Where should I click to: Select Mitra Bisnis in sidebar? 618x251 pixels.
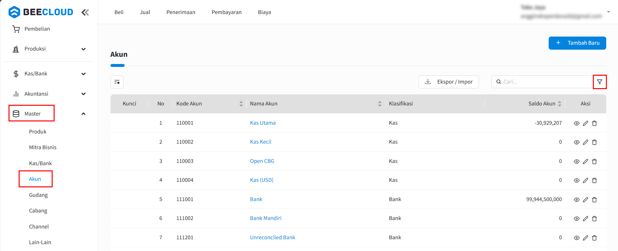pyautogui.click(x=43, y=148)
